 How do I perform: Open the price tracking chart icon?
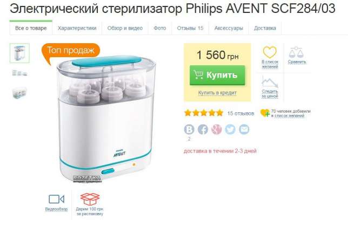[x=270, y=82]
